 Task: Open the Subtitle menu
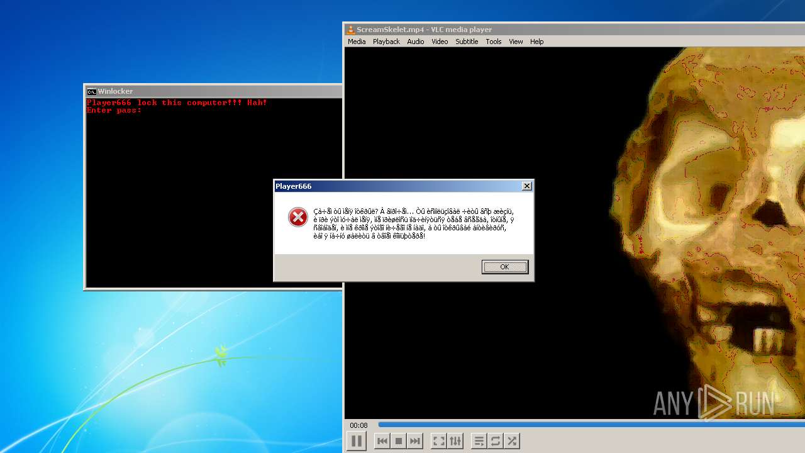pos(467,42)
